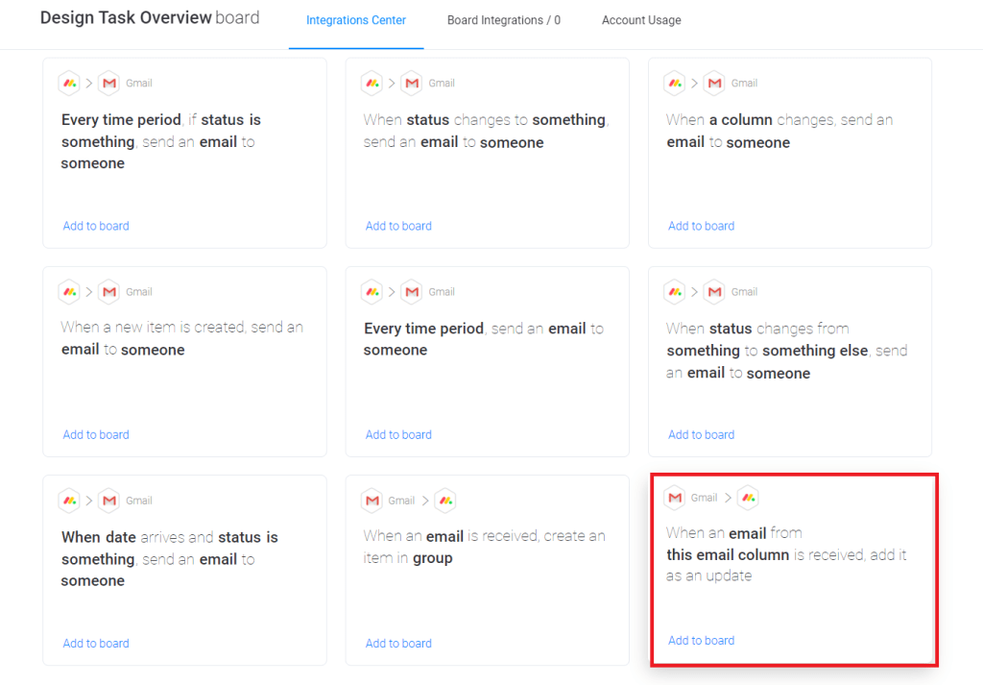Click Gmail icon in 'When a new item is created' card
The width and height of the screenshot is (983, 685).
109,292
